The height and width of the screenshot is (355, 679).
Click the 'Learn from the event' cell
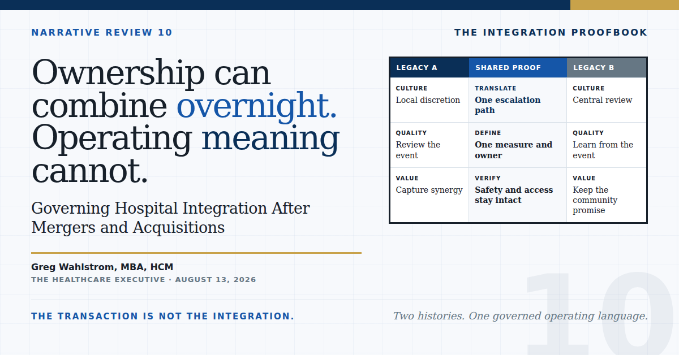click(607, 145)
